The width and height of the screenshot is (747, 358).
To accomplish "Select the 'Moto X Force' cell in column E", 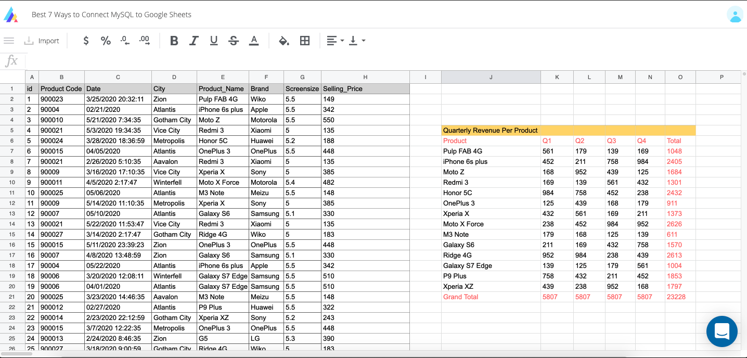I will tap(223, 182).
